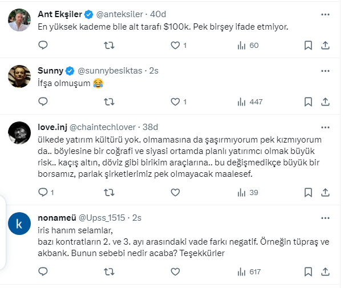The image size is (344, 288).
Task: Bookmark nonameü's tweet
Action: tap(308, 273)
